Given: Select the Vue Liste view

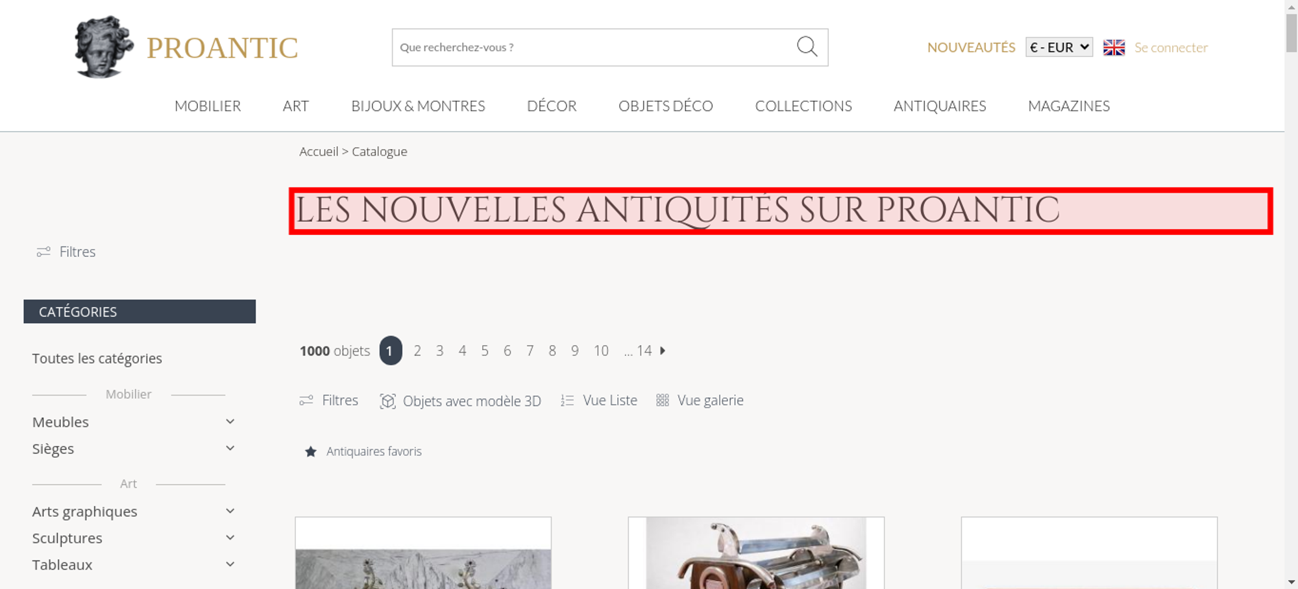Looking at the screenshot, I should [599, 401].
